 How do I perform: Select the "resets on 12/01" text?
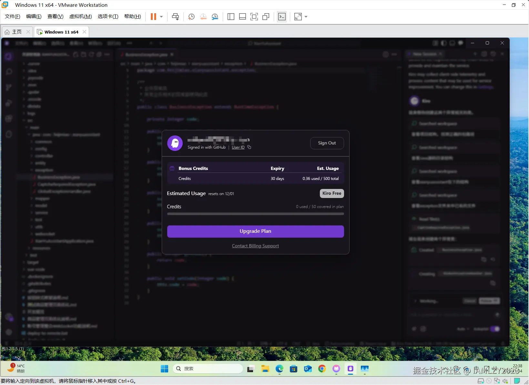(x=221, y=194)
